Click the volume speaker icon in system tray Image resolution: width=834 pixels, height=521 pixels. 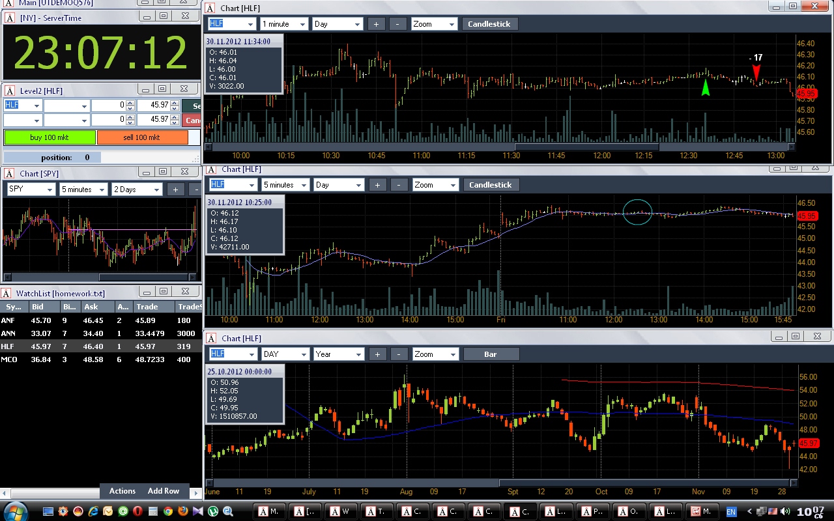click(784, 511)
